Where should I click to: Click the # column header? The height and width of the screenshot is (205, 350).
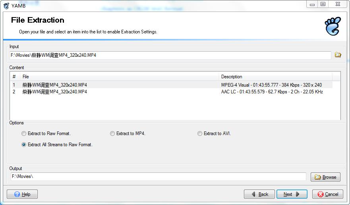(x=15, y=77)
